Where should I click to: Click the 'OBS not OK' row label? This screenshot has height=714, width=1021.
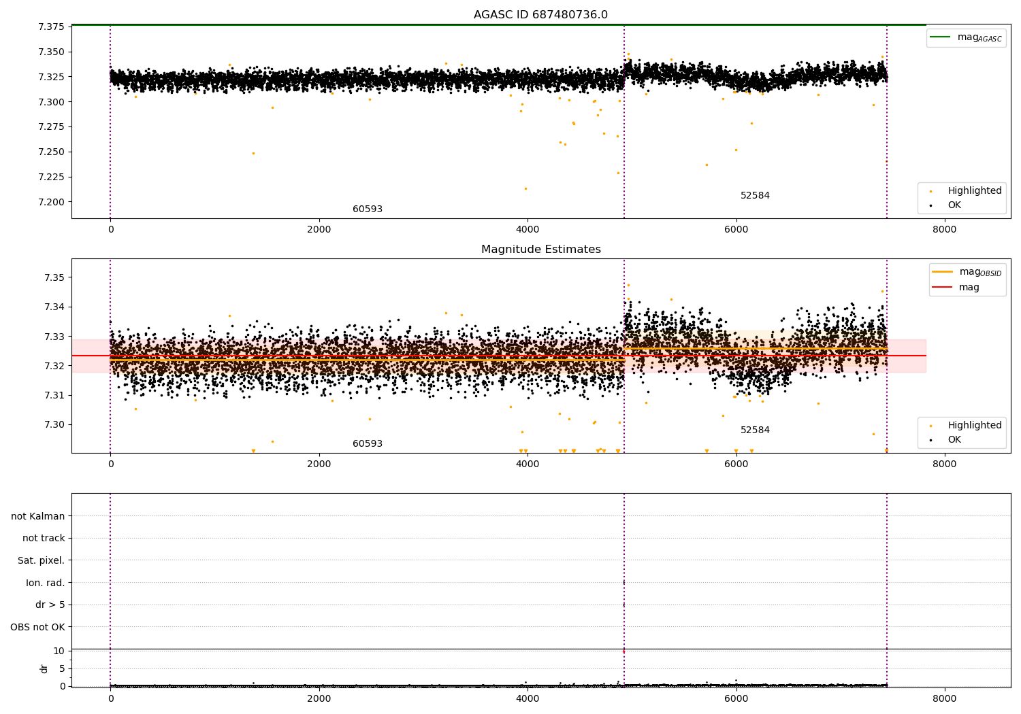point(37,627)
